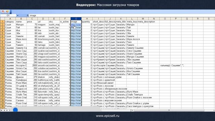Click the 'drakon' url cell
Viewport: 215px width, 121px height.
(x=43, y=77)
